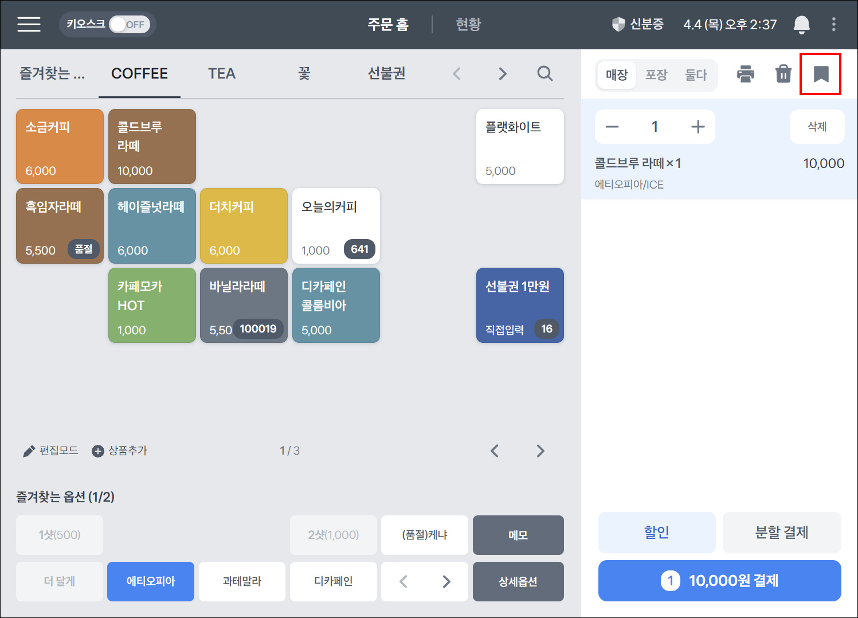Click the 할인 button
This screenshot has height=618, width=858.
pyautogui.click(x=657, y=532)
